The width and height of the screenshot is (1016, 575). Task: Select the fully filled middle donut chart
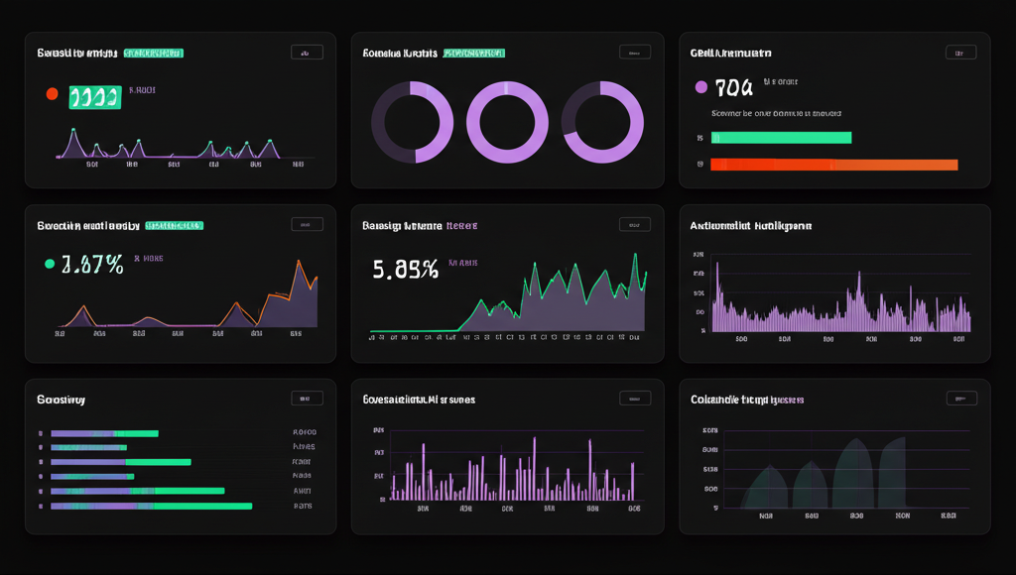click(507, 122)
